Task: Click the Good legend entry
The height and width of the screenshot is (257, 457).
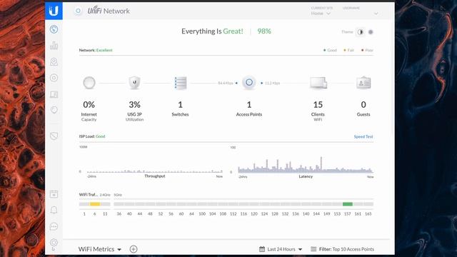Action: click(330, 50)
